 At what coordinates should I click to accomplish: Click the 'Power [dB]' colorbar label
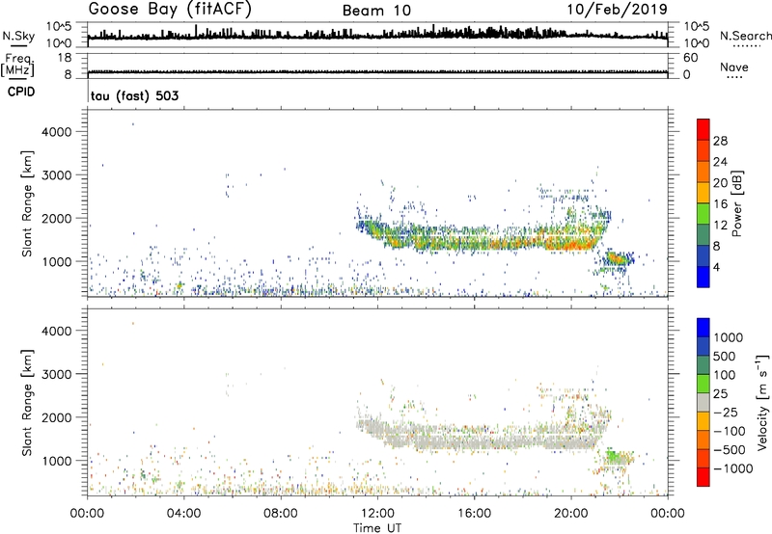pyautogui.click(x=736, y=203)
